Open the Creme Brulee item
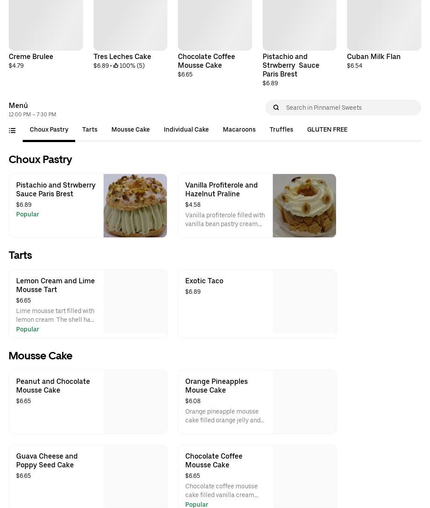 [31, 56]
